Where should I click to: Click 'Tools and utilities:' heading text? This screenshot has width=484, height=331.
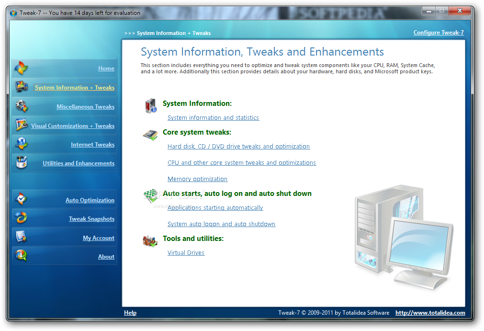193,239
